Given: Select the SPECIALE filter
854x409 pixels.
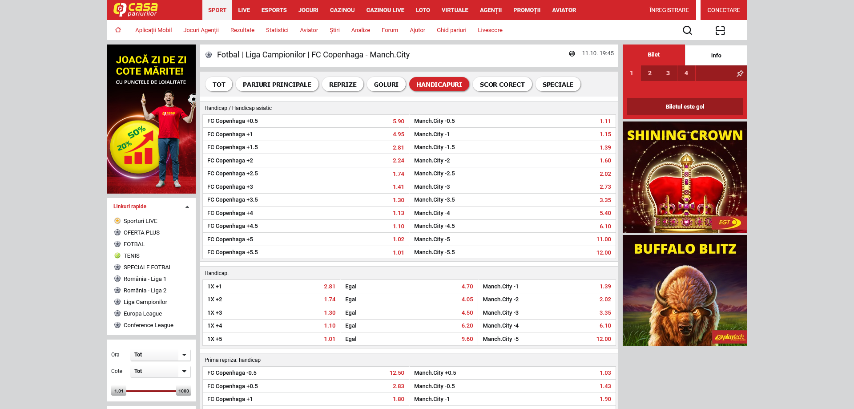Looking at the screenshot, I should [558, 85].
